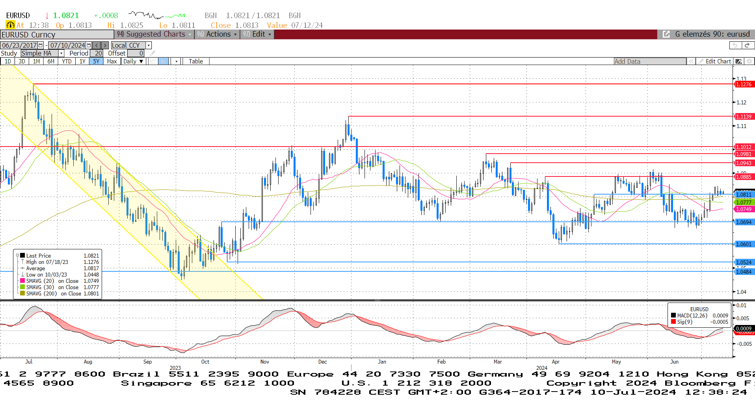This screenshot has height=414, width=755.
Task: Click the High on 07/18/23 legend row
Action: (x=60, y=262)
